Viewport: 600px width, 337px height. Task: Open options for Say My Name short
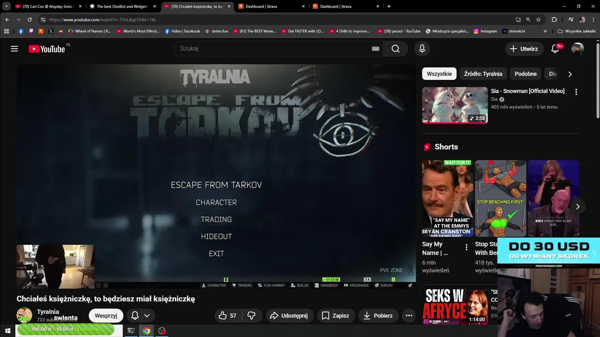point(466,247)
